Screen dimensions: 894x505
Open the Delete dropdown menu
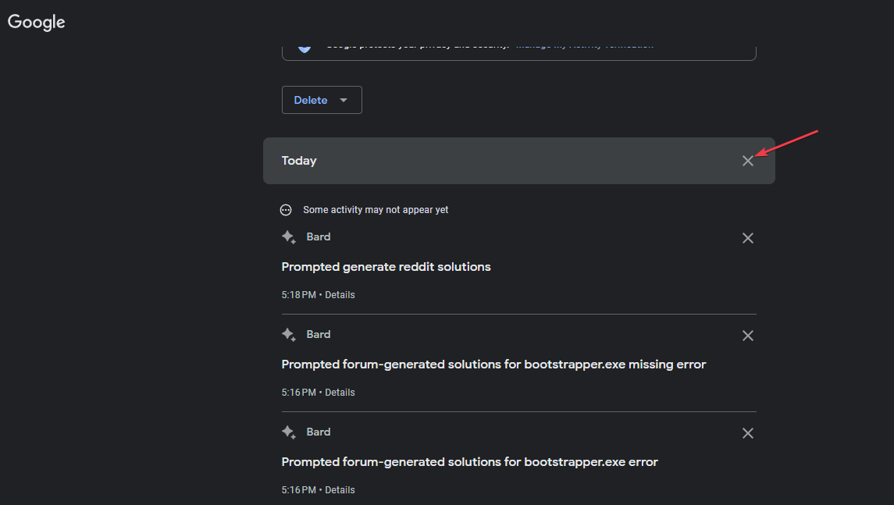pyautogui.click(x=322, y=100)
